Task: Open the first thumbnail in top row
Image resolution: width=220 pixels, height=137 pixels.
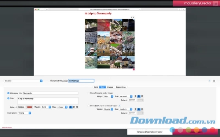Action: pos(91,25)
